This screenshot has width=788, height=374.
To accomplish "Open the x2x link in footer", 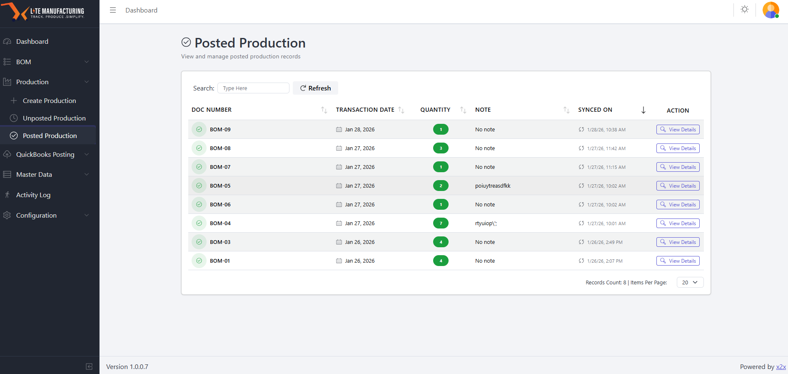I will point(781,367).
